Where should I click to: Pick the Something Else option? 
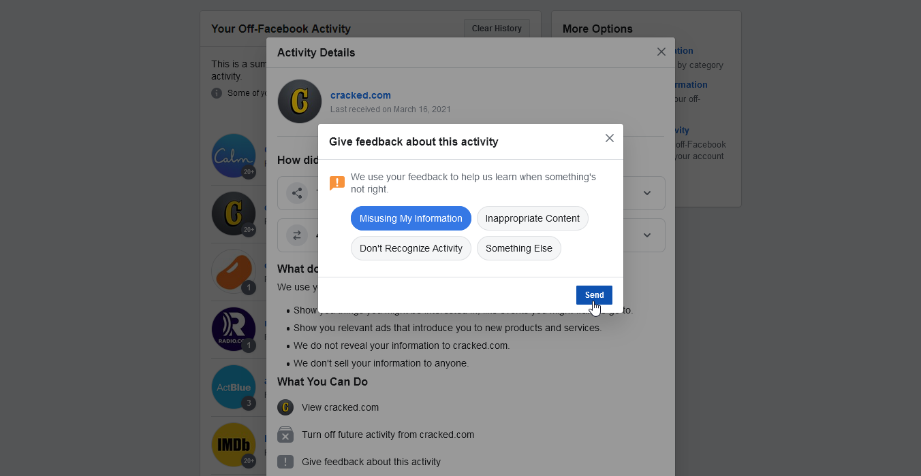click(x=518, y=248)
